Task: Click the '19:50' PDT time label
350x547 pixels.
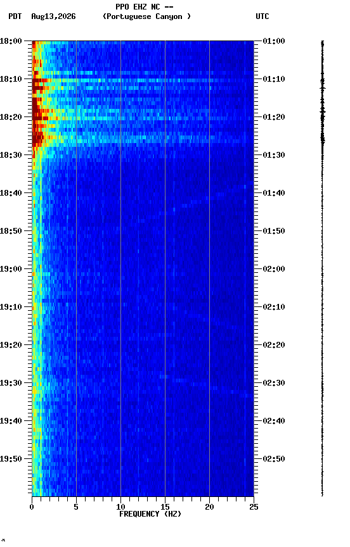Action: pos(11,460)
